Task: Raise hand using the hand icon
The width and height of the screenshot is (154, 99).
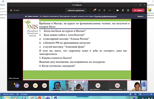Action: tap(104, 10)
